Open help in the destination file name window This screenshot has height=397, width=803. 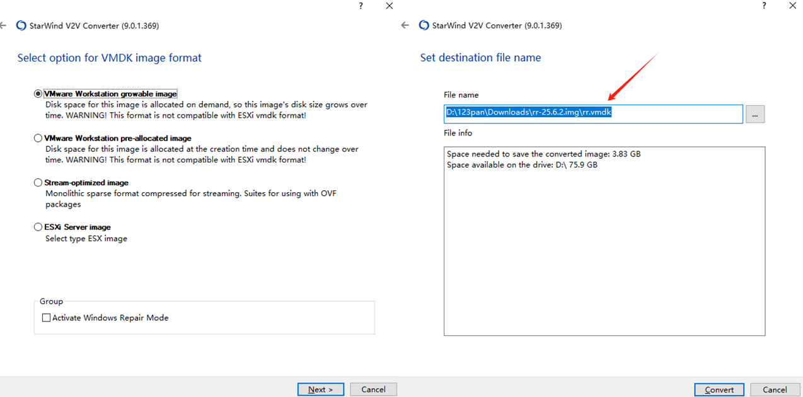(x=765, y=6)
